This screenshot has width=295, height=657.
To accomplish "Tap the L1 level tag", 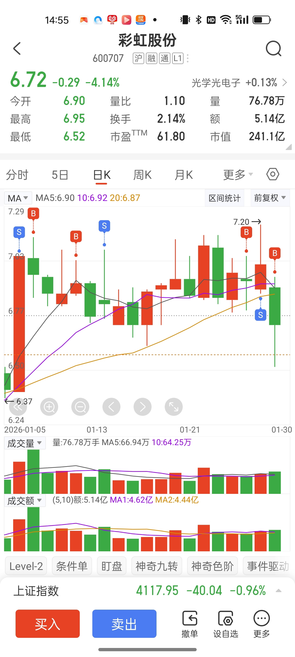I will coord(178,58).
